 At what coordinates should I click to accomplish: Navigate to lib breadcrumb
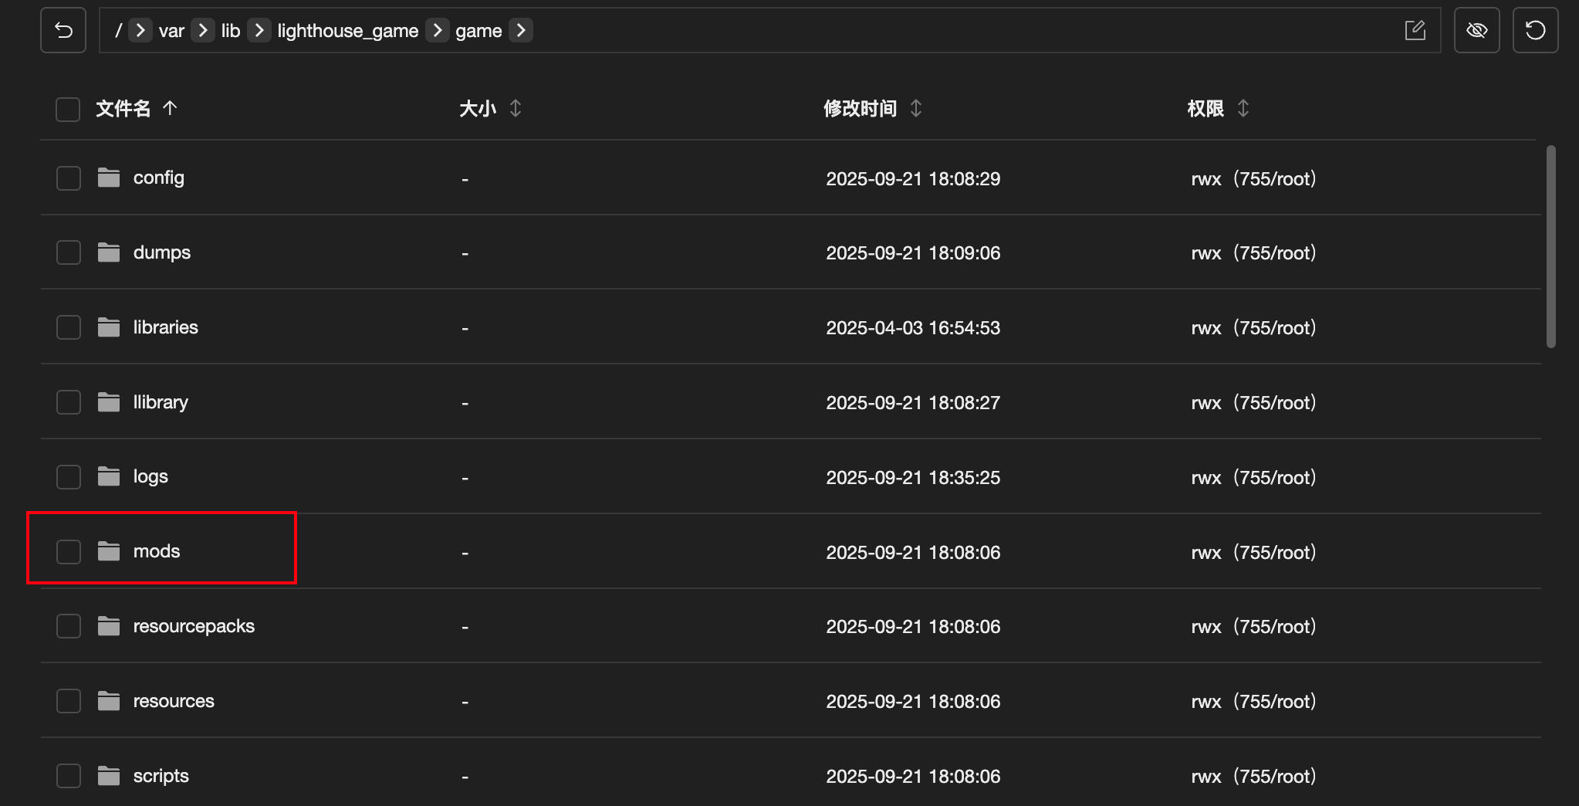click(x=231, y=31)
